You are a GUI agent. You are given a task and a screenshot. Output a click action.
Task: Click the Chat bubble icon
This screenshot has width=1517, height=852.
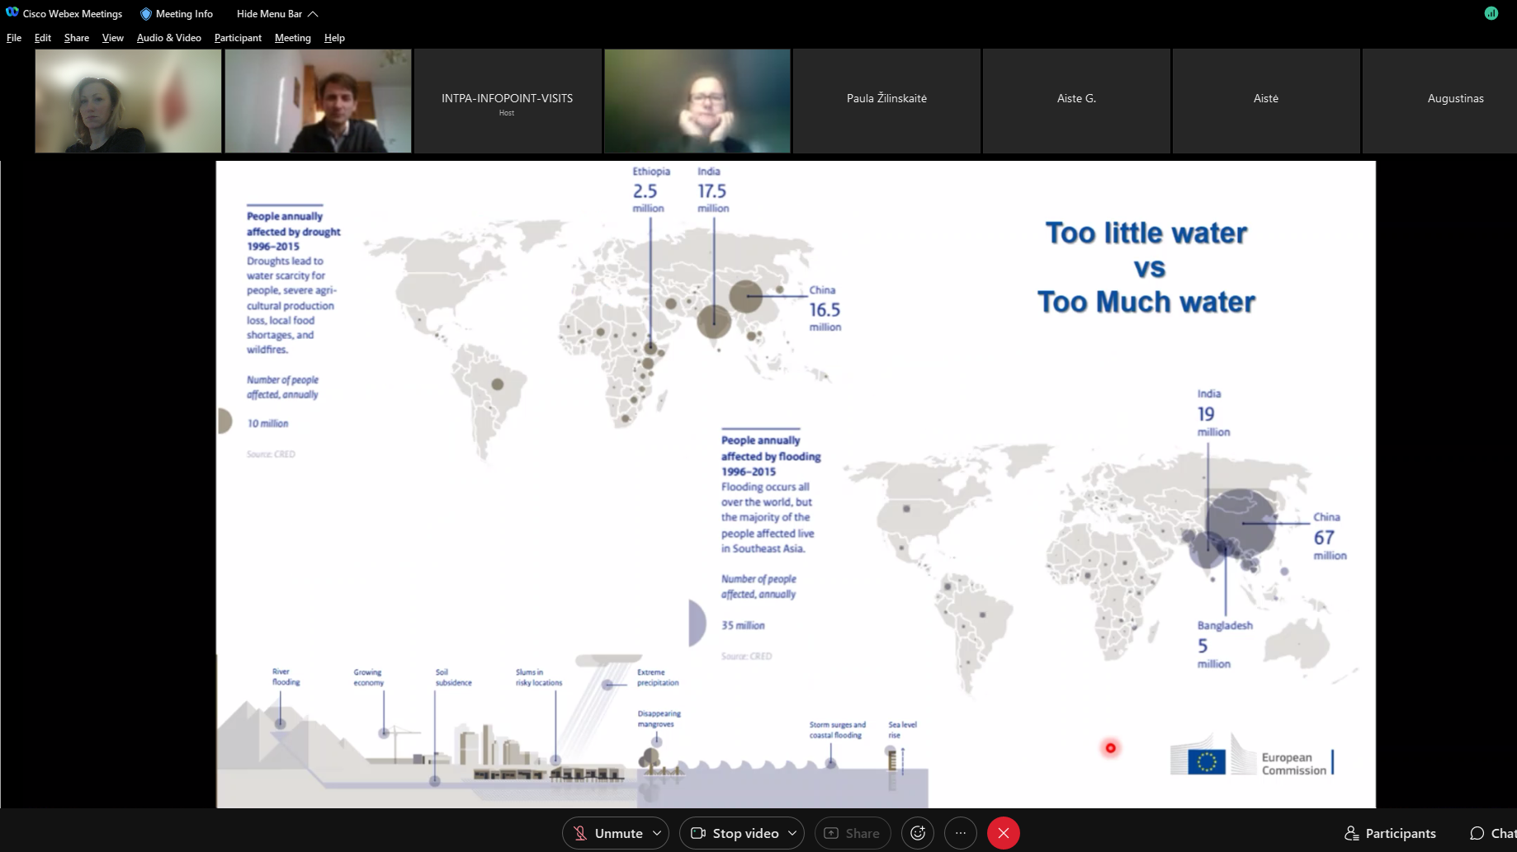coord(1477,833)
